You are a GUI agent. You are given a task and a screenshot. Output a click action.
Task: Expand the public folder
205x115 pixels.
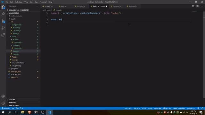point(13,19)
